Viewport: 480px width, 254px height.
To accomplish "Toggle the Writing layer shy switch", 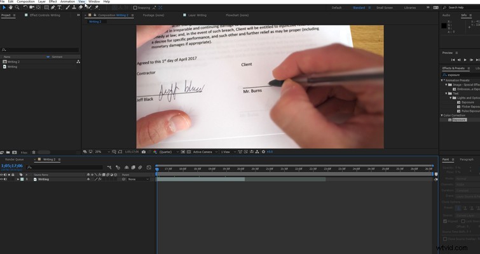I will [88, 179].
